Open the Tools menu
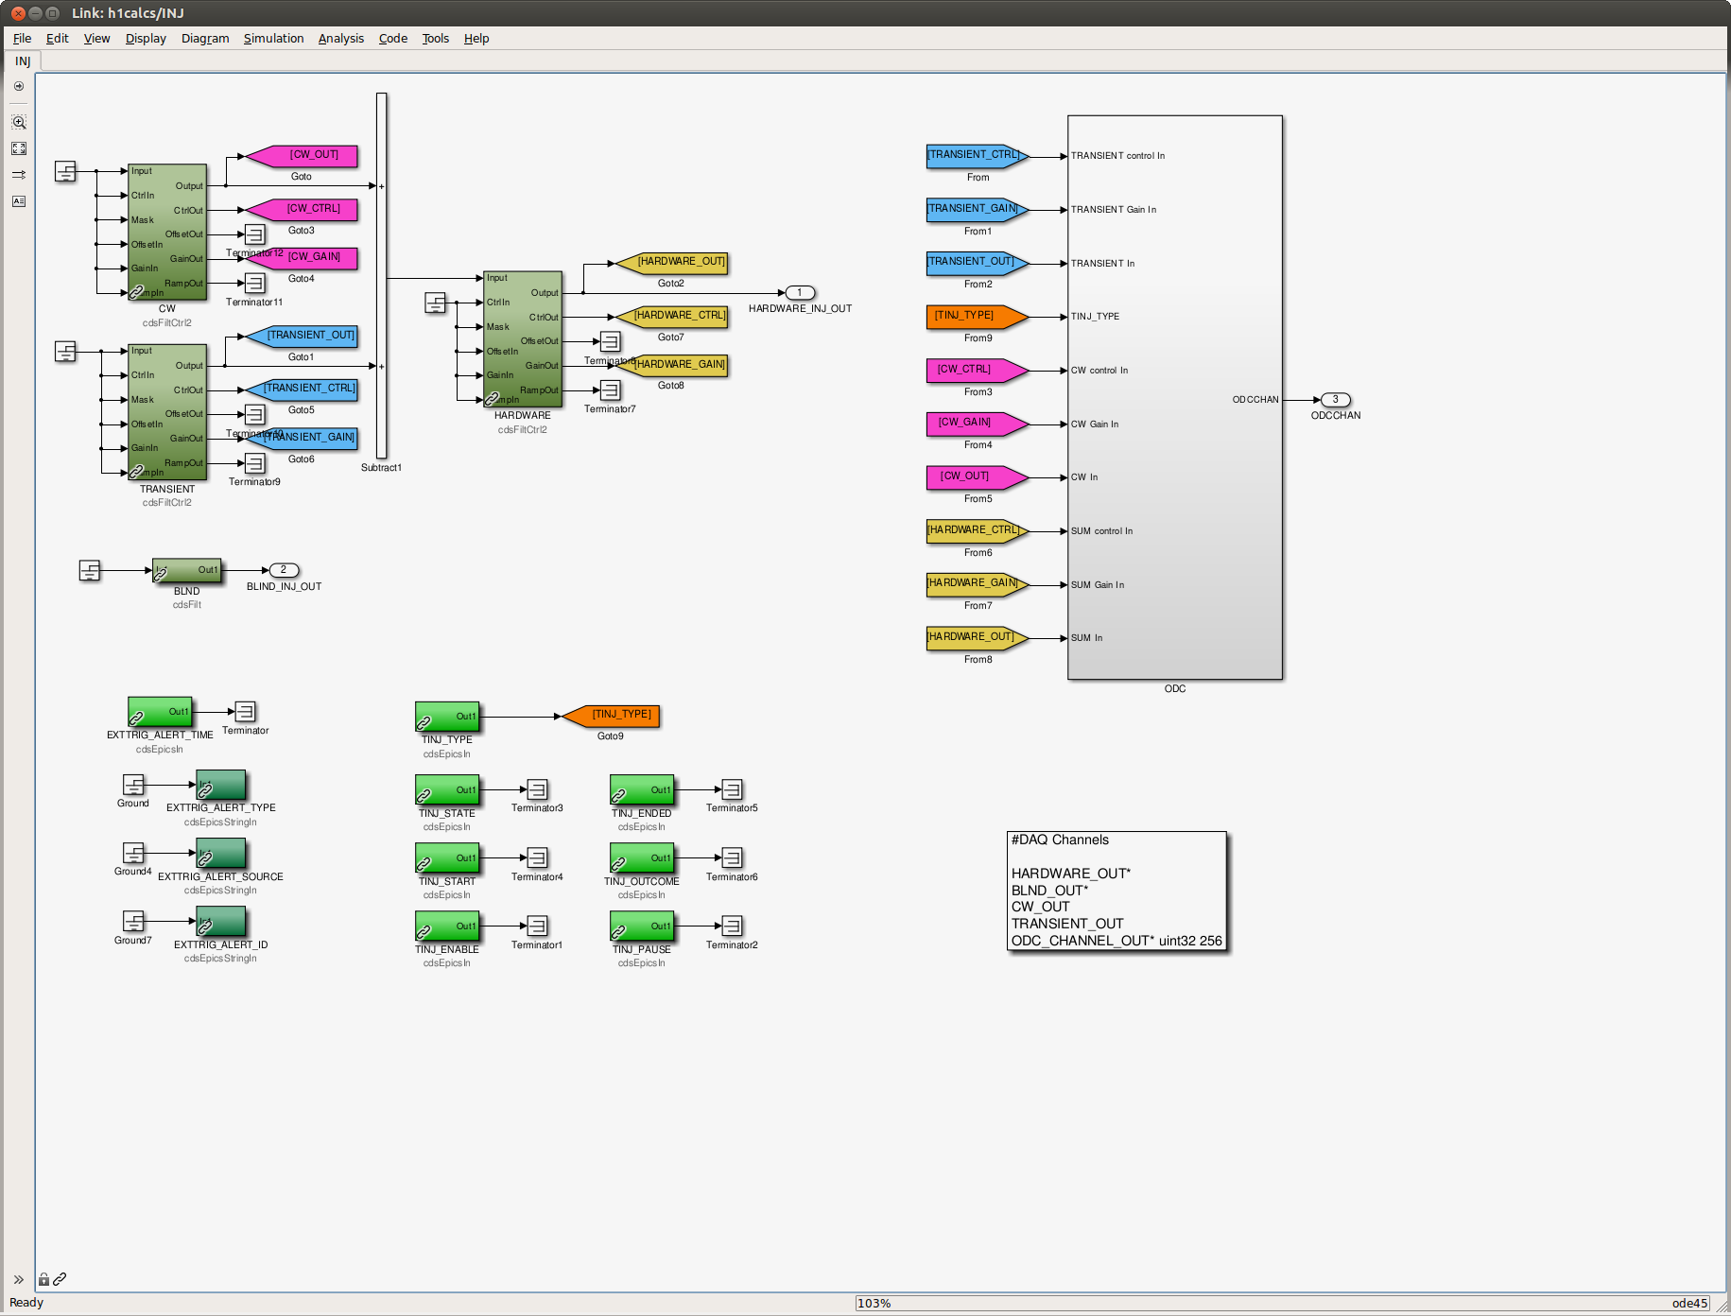The image size is (1731, 1316). (435, 39)
